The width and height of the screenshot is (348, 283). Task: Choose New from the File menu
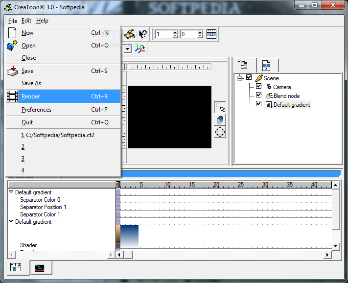coord(63,33)
